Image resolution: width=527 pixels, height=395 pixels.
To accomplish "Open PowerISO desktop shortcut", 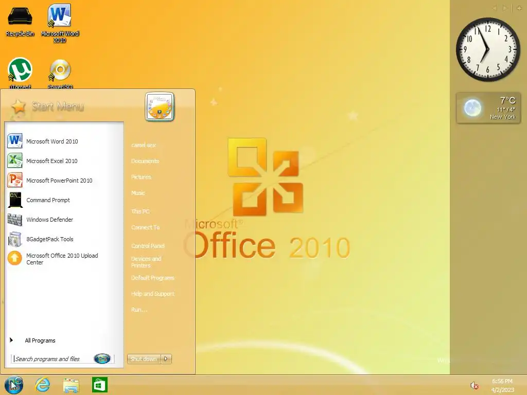I will [60, 74].
